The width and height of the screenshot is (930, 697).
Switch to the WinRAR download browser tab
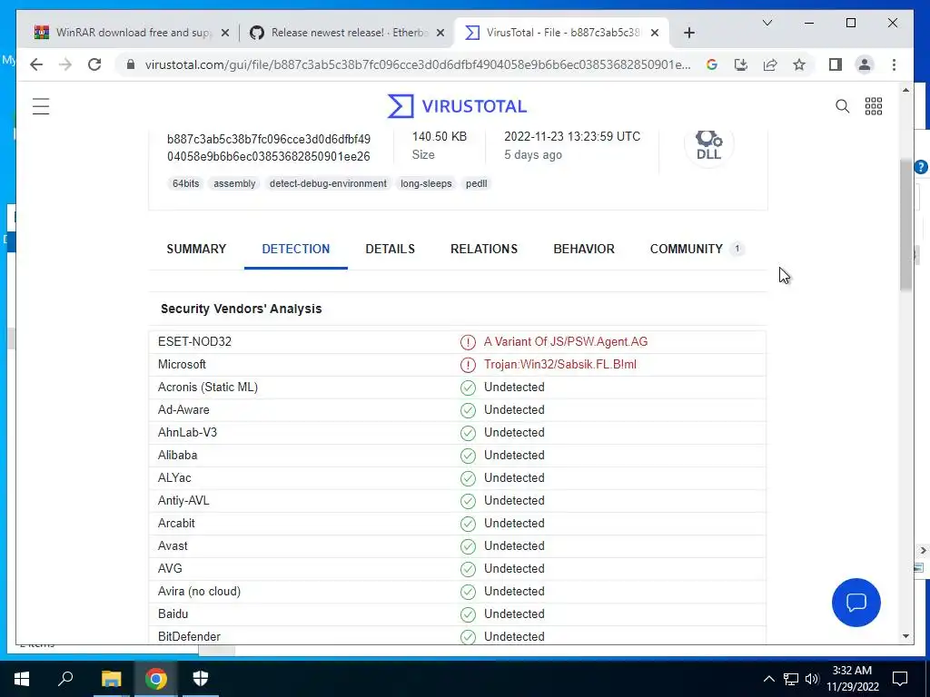[132, 33]
